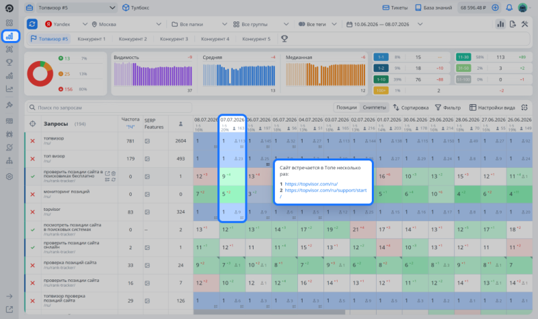This screenshot has width=538, height=319.
Task: Click the export file icon
Action: 512,24
